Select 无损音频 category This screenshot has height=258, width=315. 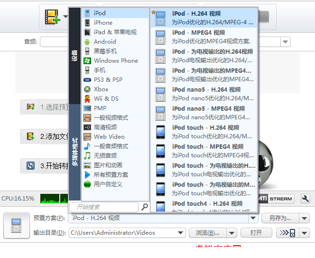pos(115,155)
